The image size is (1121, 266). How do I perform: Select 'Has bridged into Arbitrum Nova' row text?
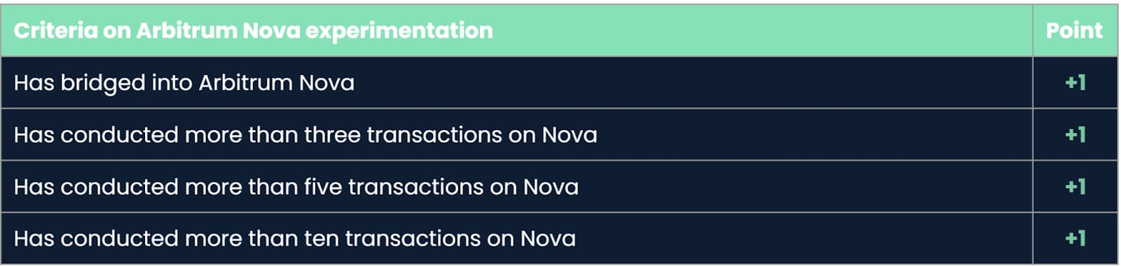pos(184,83)
